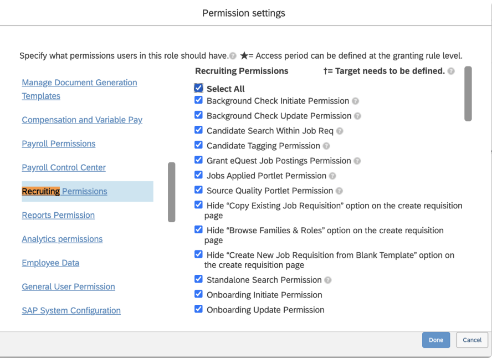Viewport: 492px width, 358px height.
Task: Click the permissions list vertical scrollbar
Action: (x=468, y=94)
